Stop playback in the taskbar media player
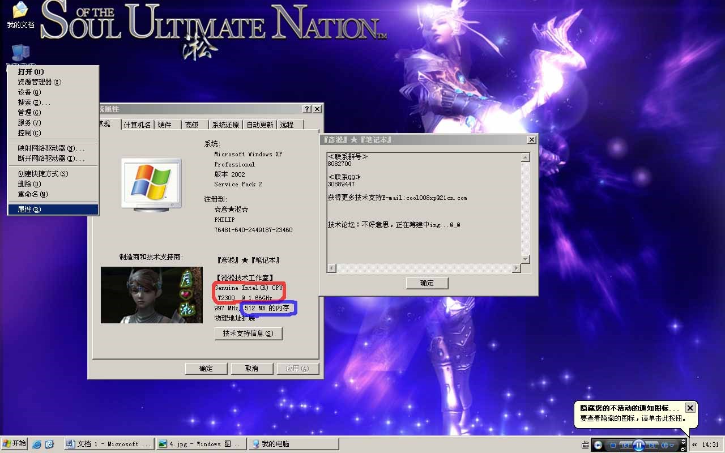This screenshot has width=725, height=453. 613,445
